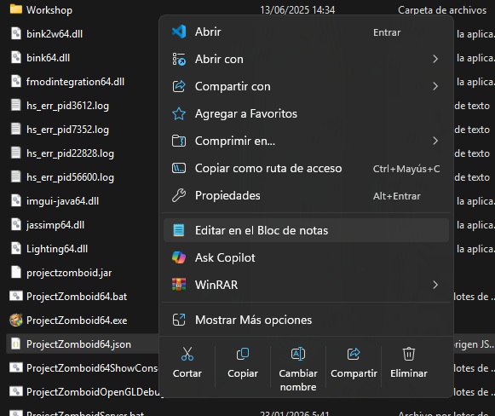495x416 pixels.
Task: Select the file name imgui-java64.dll
Action: [x=62, y=201]
